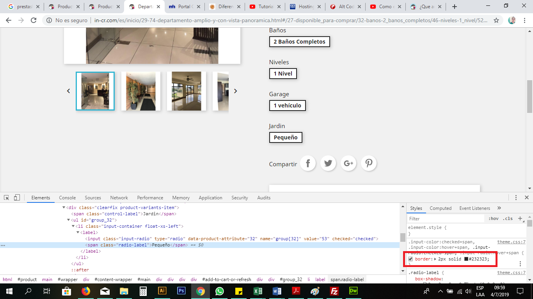Share on Pinterest
Image resolution: width=533 pixels, height=299 pixels.
369,164
